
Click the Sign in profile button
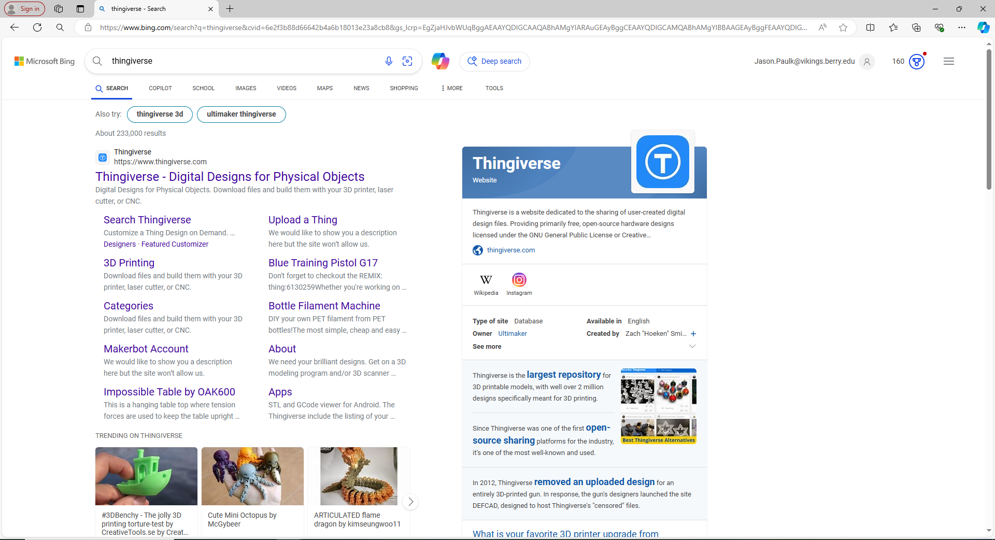[24, 9]
